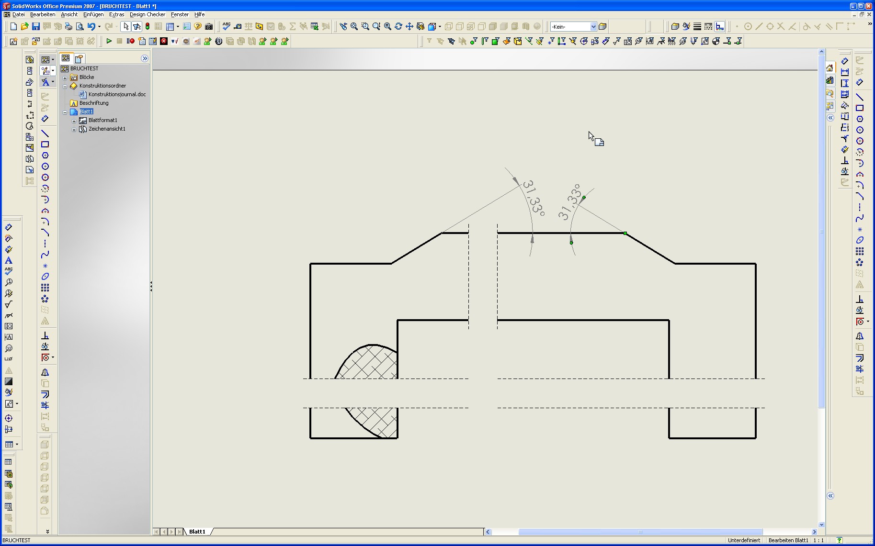Screen dimensions: 875x546
Task: Select the 31,33° angle dimension on the left
Action: coord(534,198)
